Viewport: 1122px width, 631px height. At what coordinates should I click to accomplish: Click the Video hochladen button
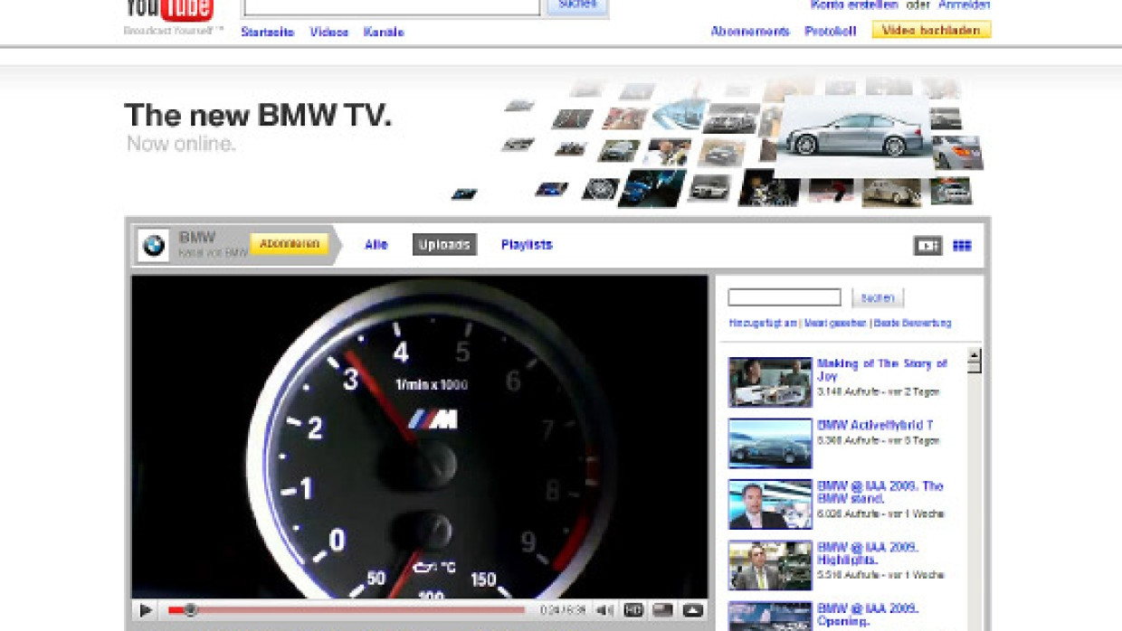click(931, 30)
